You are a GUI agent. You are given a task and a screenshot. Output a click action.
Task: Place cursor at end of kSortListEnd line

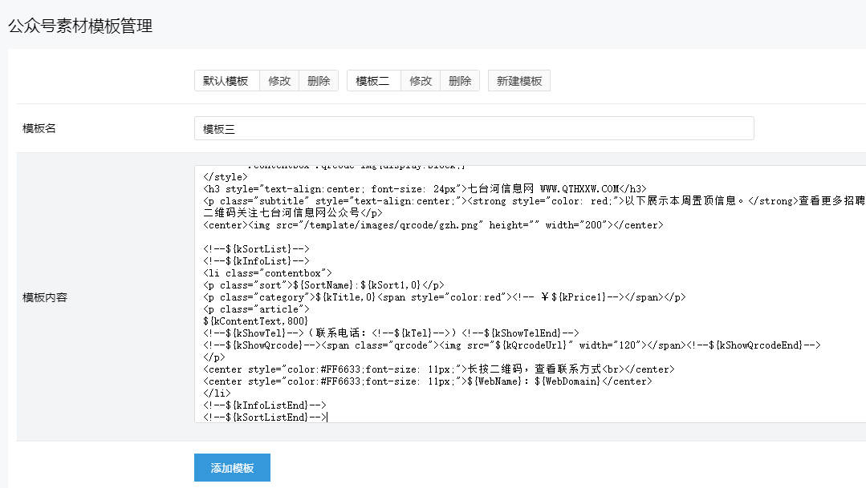327,417
